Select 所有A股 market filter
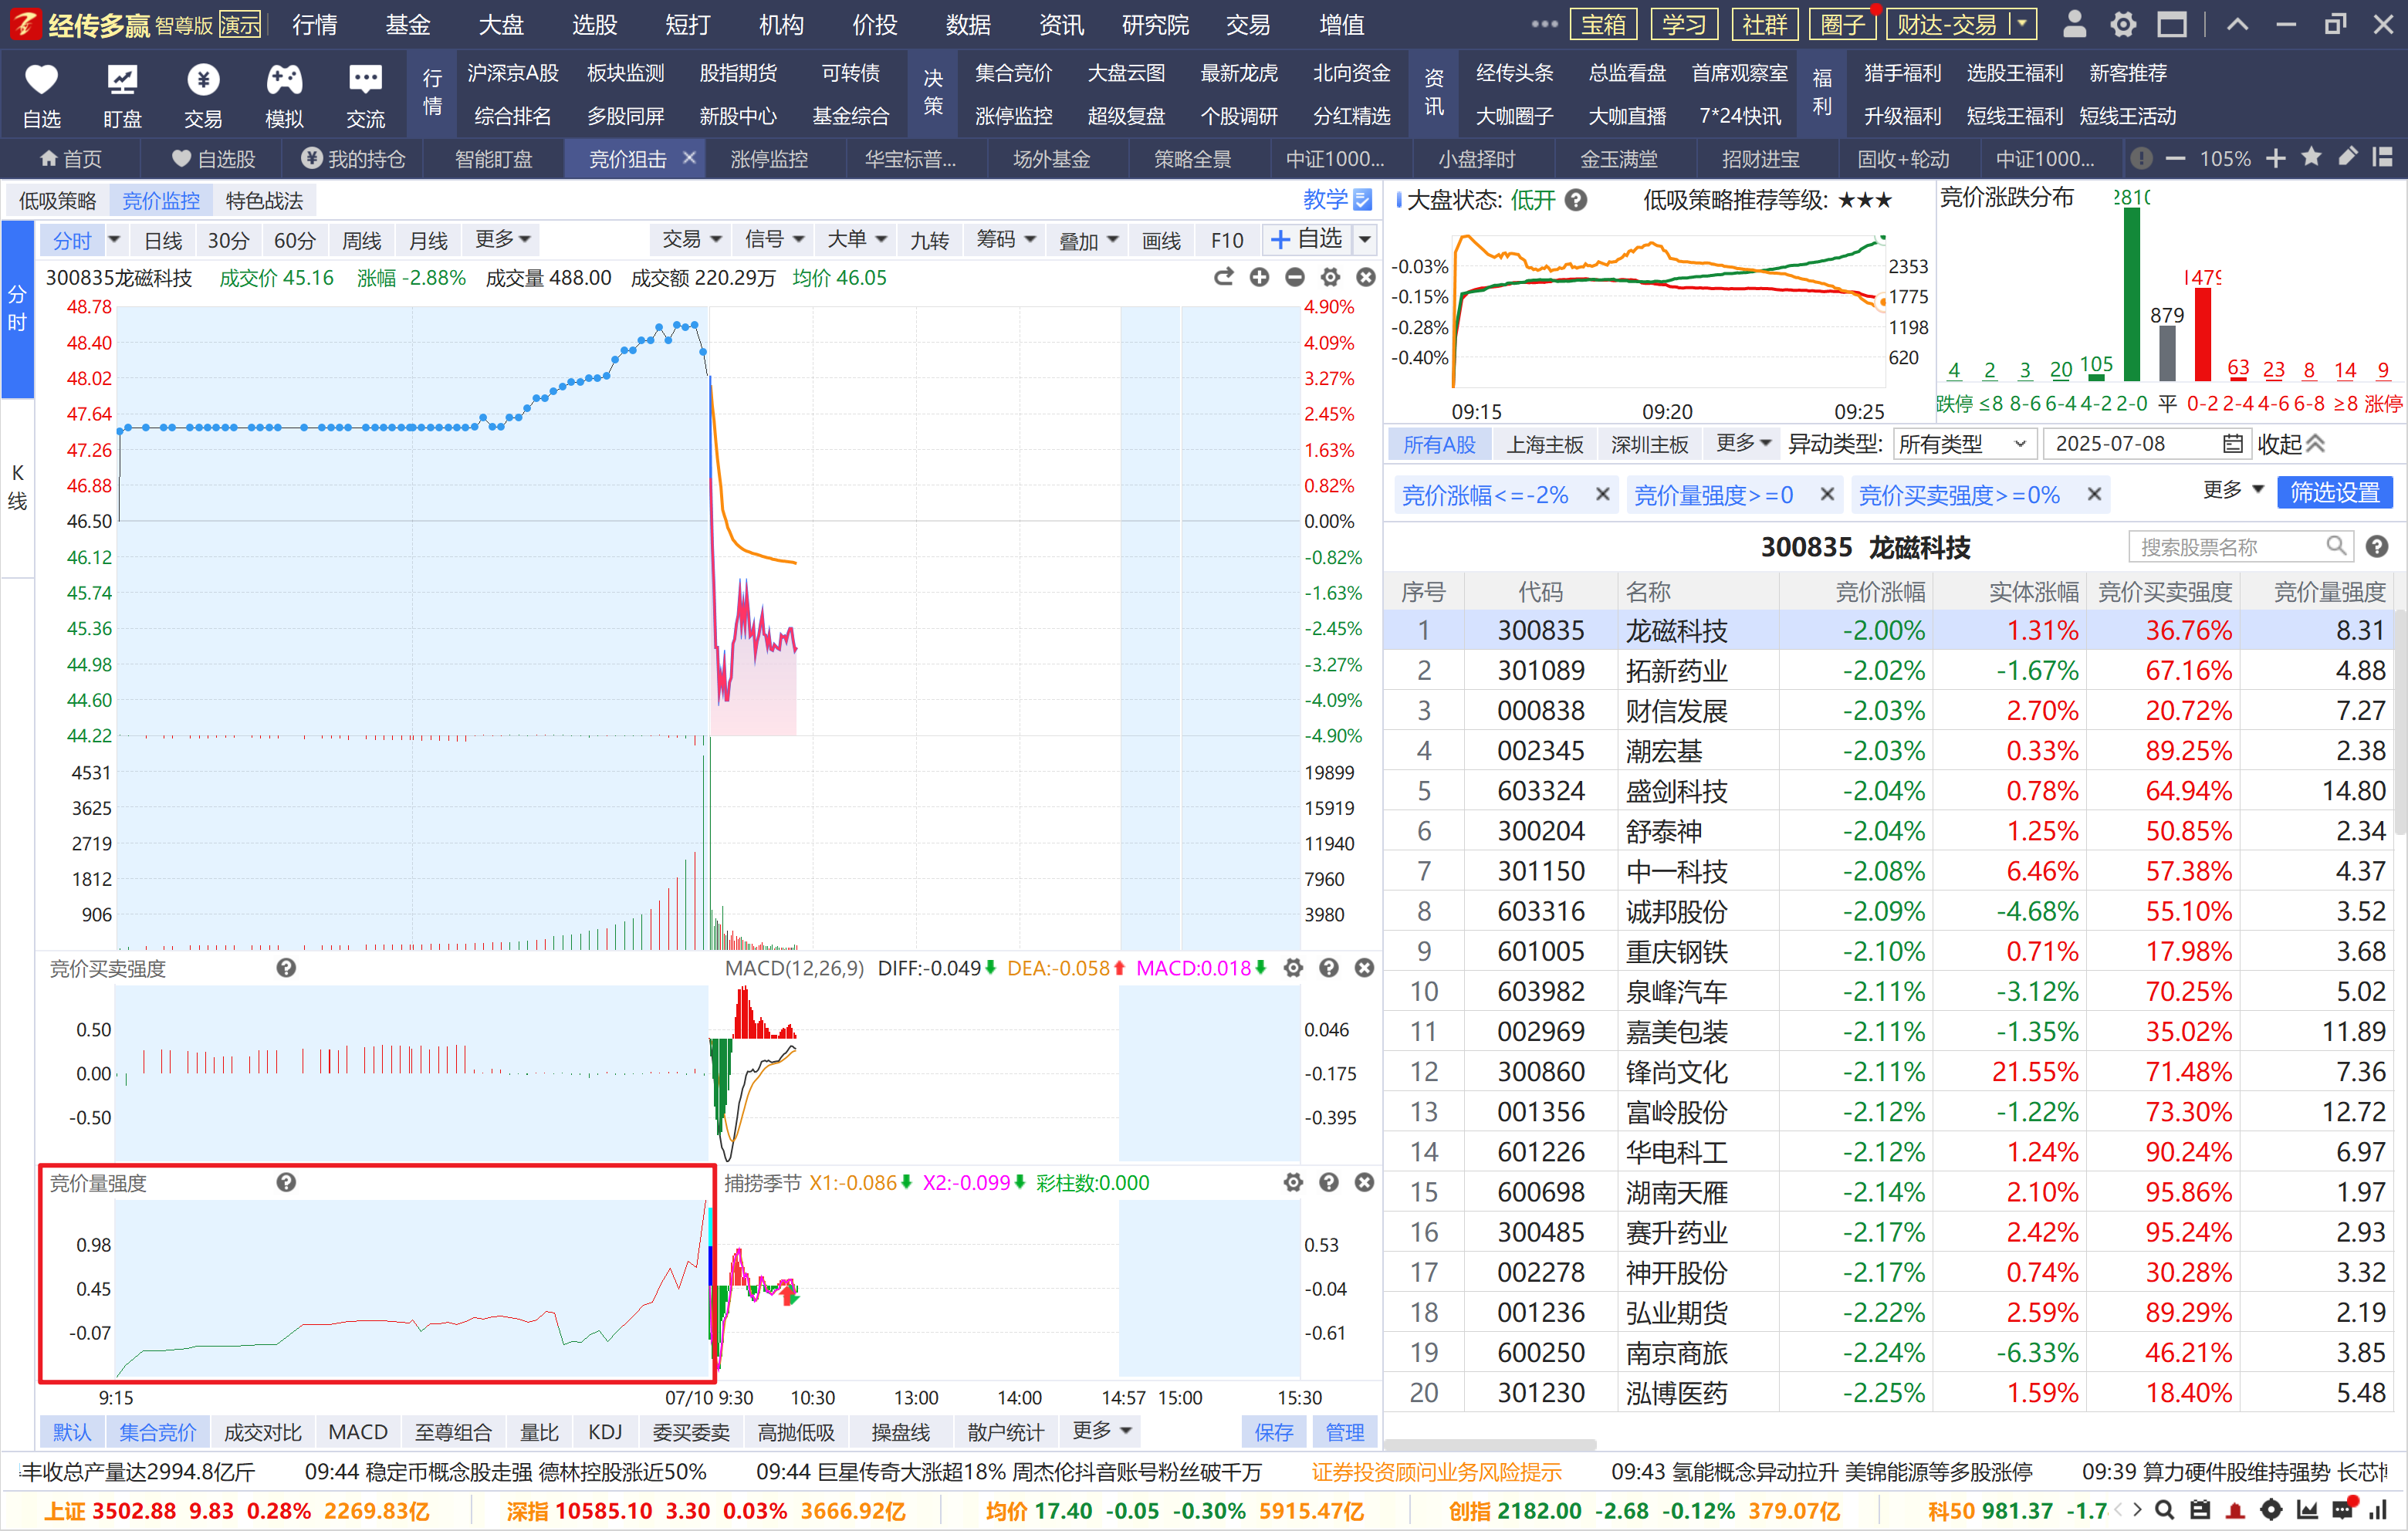The image size is (2408, 1531). tap(1439, 444)
